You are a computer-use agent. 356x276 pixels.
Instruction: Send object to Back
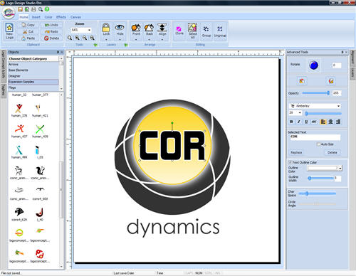[x=149, y=28]
